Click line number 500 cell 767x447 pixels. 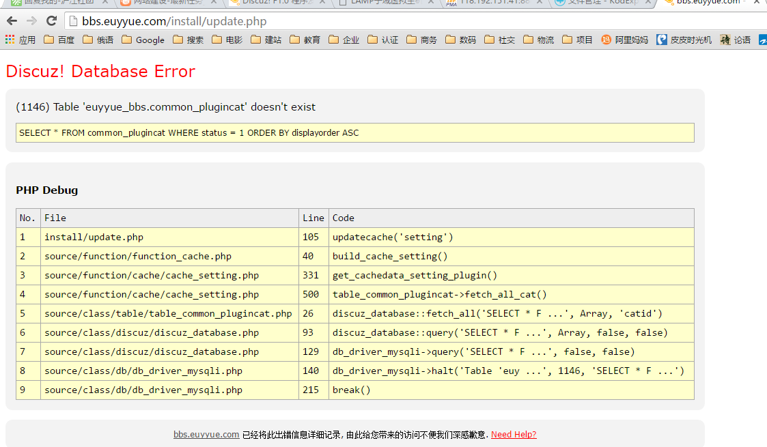pos(313,294)
